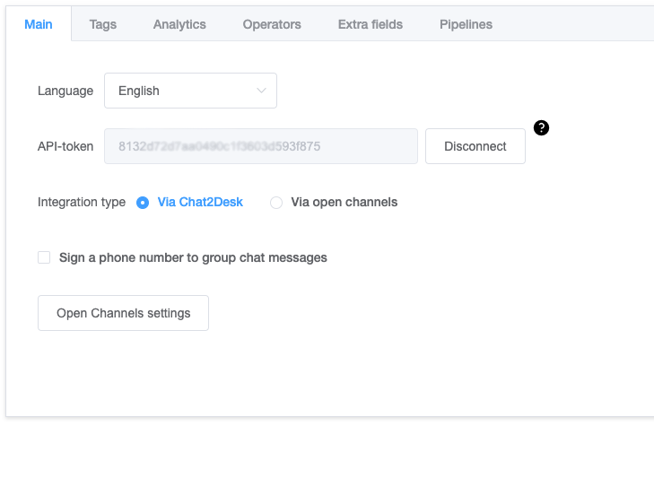The height and width of the screenshot is (478, 654).
Task: Click the Integration type label
Action: (82, 203)
